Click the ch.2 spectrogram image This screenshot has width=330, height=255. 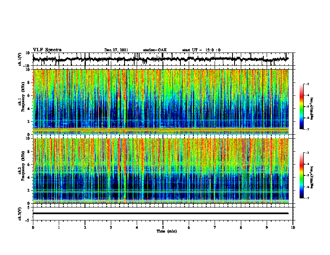click(x=161, y=171)
